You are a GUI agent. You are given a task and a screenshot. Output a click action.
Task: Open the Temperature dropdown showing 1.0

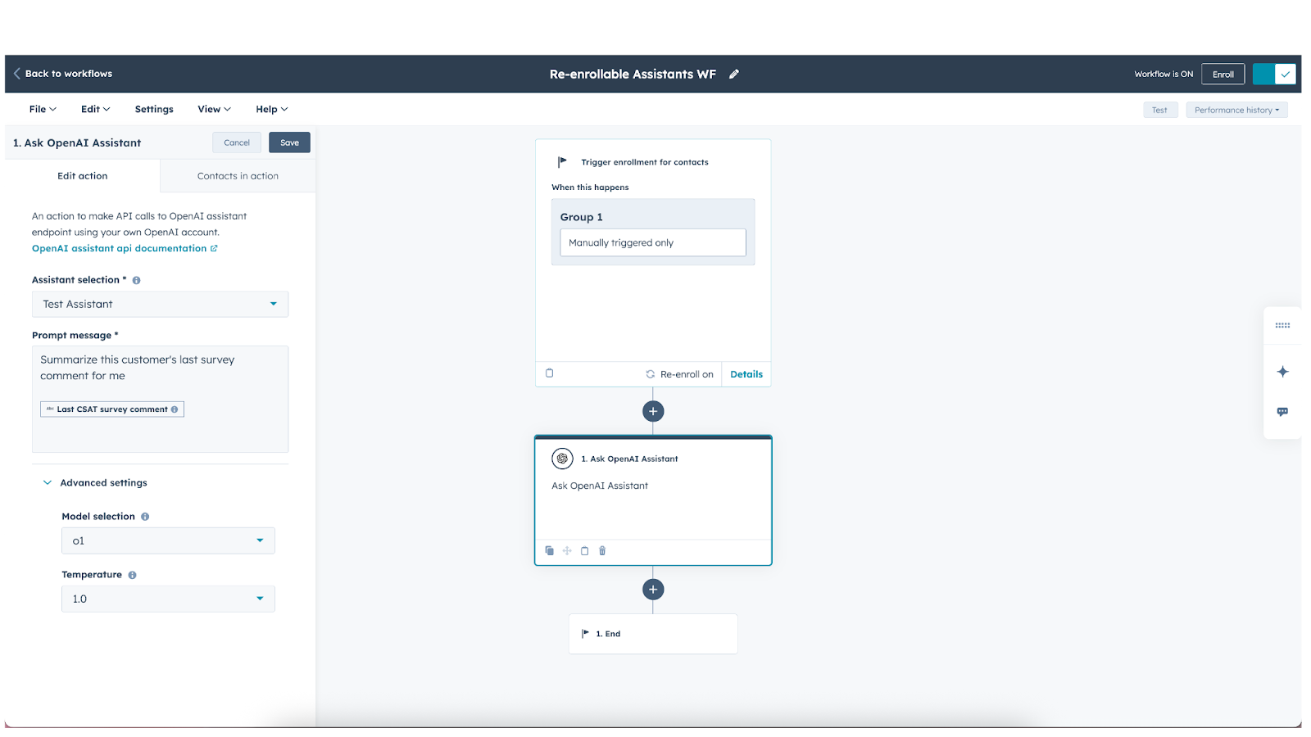point(168,599)
